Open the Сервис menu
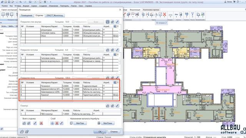 coord(34,6)
